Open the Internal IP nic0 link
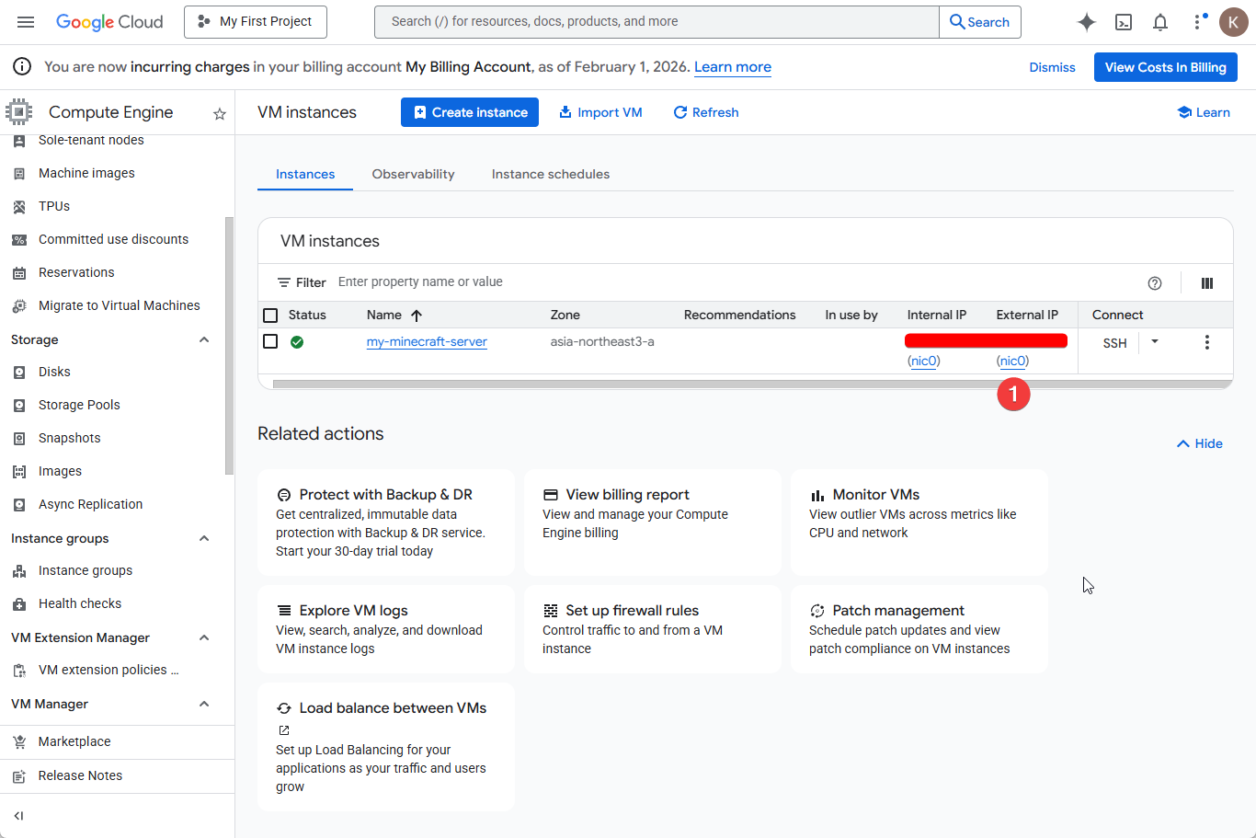This screenshot has width=1256, height=838. click(923, 362)
